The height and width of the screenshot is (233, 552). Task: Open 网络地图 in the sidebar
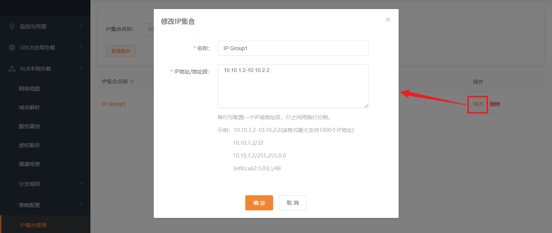29,89
